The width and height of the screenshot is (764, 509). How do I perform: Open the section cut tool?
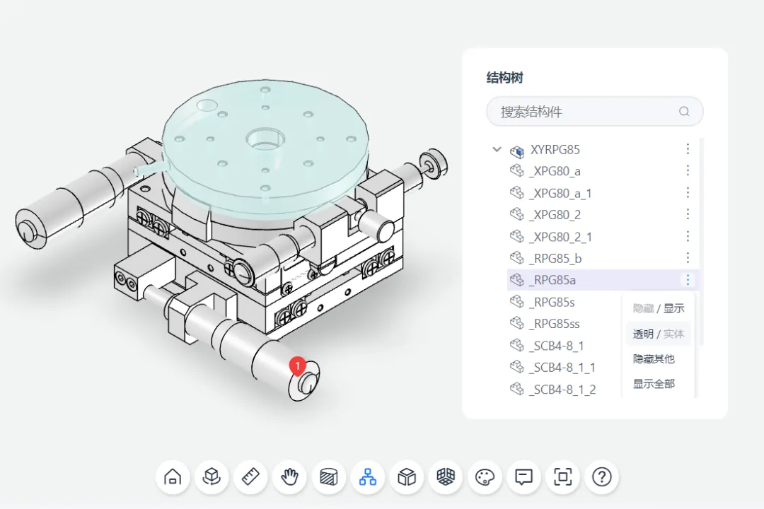[328, 477]
